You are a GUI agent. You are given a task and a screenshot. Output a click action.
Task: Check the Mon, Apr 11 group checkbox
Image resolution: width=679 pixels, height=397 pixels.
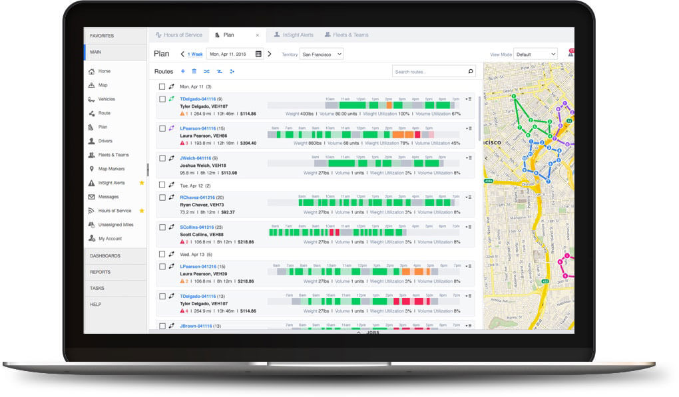(162, 86)
